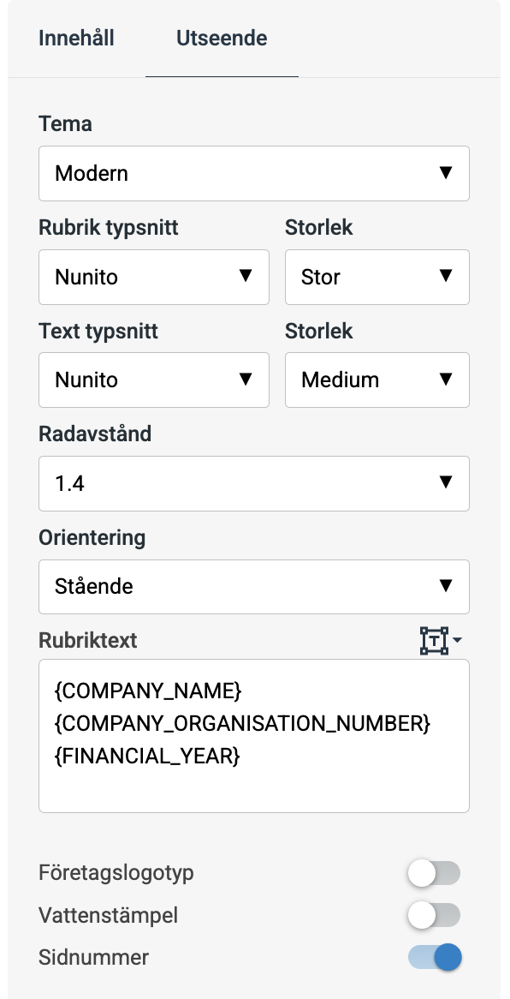Click inside the Rubriktext text area
510x999 pixels.
pos(254,780)
